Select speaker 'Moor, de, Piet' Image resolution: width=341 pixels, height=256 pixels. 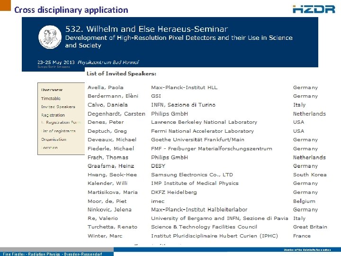coord(107,201)
